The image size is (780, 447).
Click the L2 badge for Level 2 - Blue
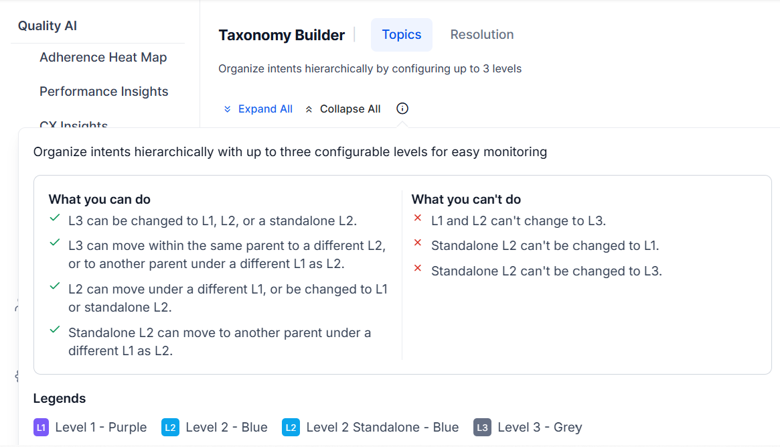click(x=170, y=428)
